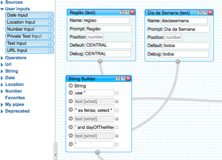The image size is (222, 160).
Task: Remove the '" as feiras; select *' row
Action: pyautogui.click(x=71, y=110)
